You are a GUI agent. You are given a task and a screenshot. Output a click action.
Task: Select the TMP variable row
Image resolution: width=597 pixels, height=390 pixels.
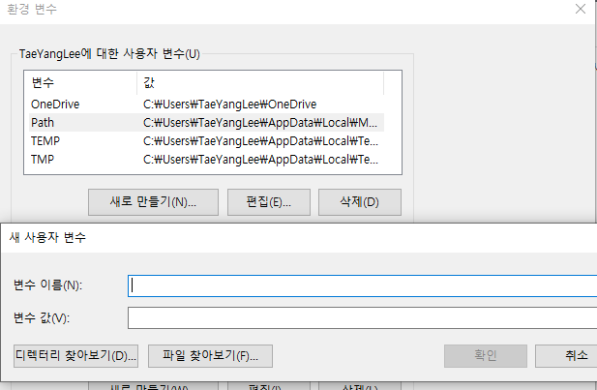pos(206,160)
